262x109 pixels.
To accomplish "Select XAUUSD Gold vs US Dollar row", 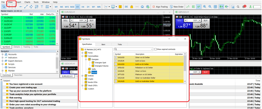I will coord(149,64).
